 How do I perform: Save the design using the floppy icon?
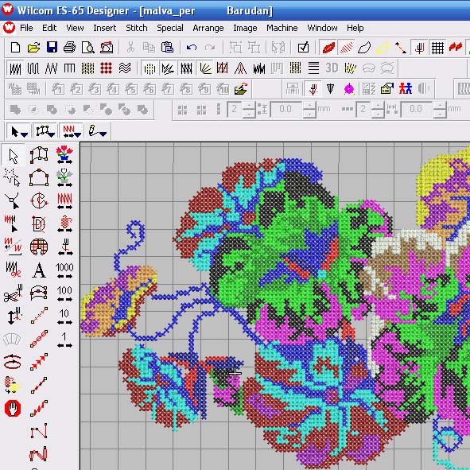point(52,48)
